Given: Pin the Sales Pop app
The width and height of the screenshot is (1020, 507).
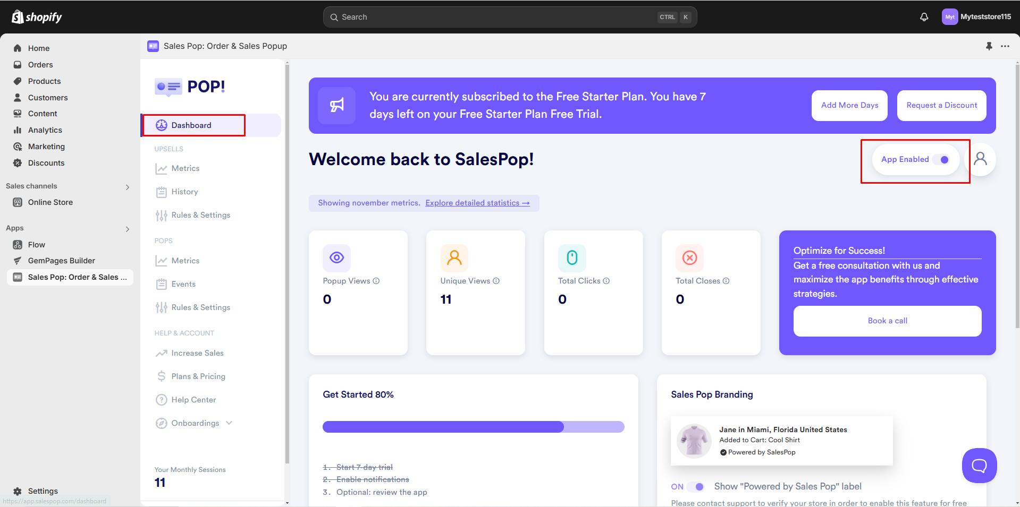Looking at the screenshot, I should pyautogui.click(x=989, y=46).
